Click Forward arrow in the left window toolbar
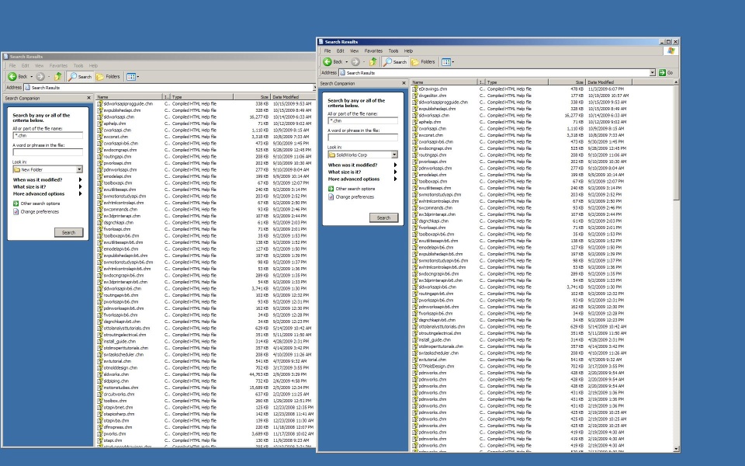Image resolution: width=745 pixels, height=466 pixels. 40,77
